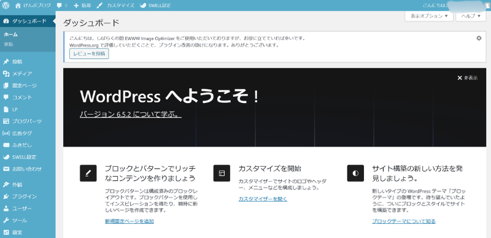Image resolution: width=491 pixels, height=238 pixels.
Task: Click the 設定 settings icon in sidebar
Action: coord(6,232)
